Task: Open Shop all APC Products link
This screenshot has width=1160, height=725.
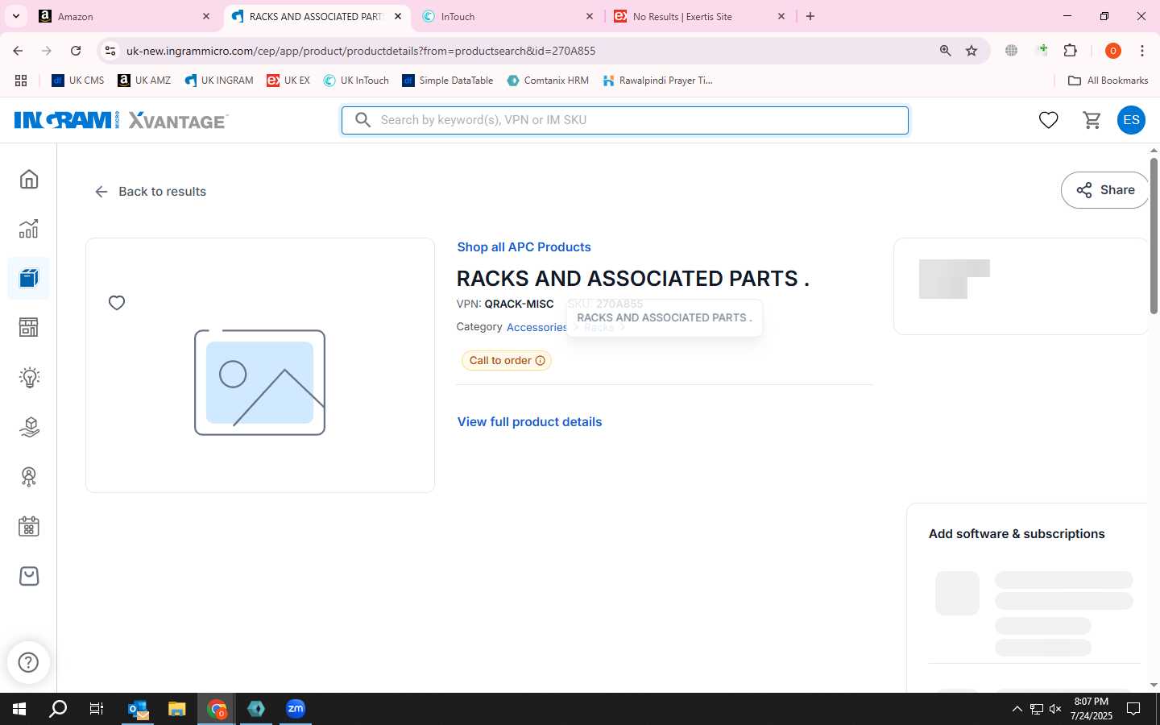Action: click(x=524, y=247)
